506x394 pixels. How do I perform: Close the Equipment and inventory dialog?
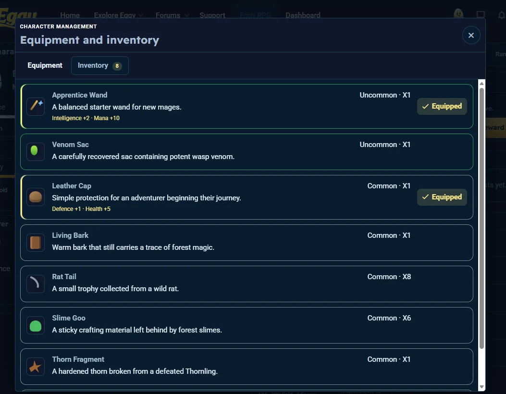coord(471,35)
